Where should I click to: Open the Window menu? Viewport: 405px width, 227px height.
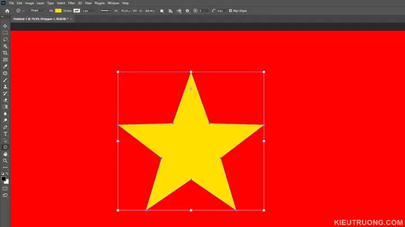point(114,3)
